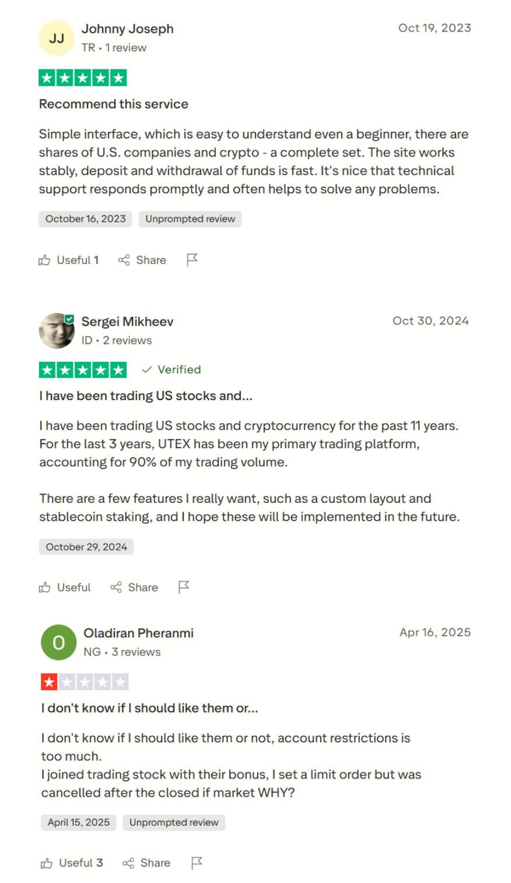The height and width of the screenshot is (883, 511).
Task: Mark Sergei Mikheev's review as useful
Action: point(65,587)
